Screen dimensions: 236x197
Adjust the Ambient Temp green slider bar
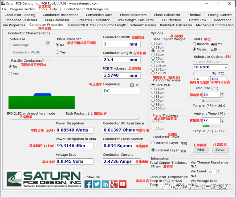click(x=211, y=126)
